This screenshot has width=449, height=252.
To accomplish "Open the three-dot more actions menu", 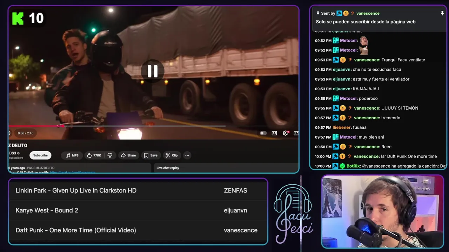I will [x=187, y=155].
